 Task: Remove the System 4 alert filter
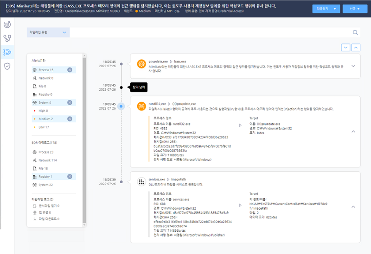[70, 102]
